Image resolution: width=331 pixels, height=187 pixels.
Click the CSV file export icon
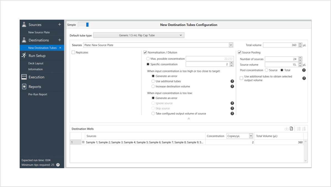291,129
